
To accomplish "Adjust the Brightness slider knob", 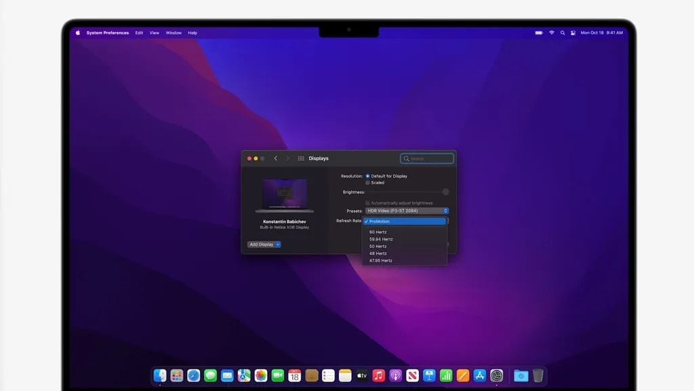I will tap(446, 192).
